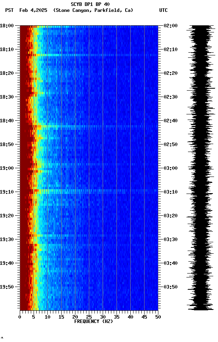Click the broadband streak near 18:42
The image size is (218, 342).
(89, 126)
